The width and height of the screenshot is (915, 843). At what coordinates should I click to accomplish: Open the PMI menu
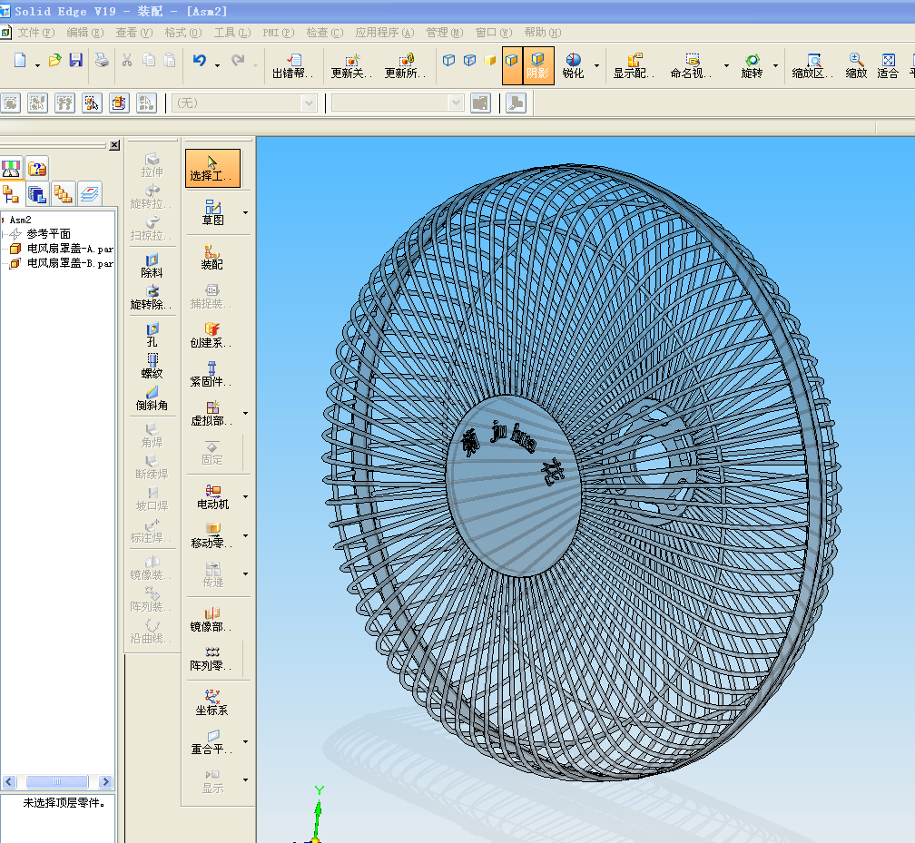click(x=279, y=33)
